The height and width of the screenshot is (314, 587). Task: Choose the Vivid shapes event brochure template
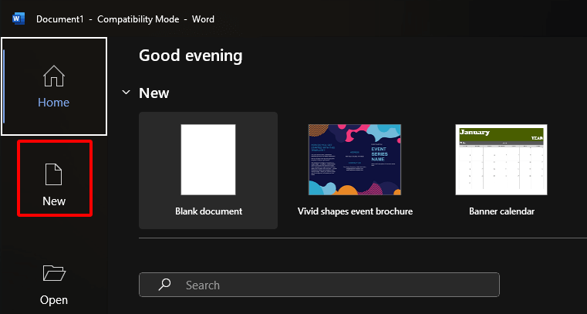click(x=355, y=171)
